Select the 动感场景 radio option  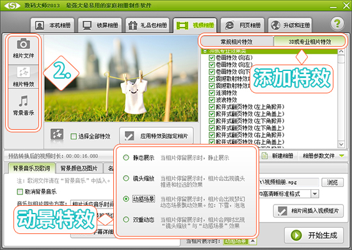point(126,199)
